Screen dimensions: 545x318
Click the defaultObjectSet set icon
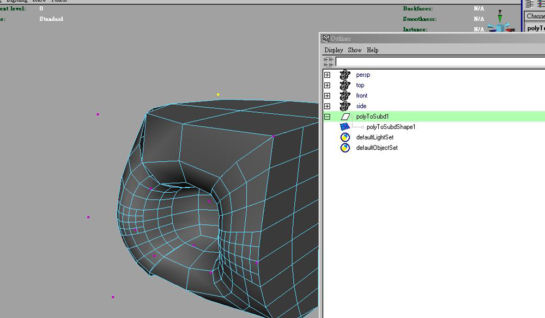point(345,148)
